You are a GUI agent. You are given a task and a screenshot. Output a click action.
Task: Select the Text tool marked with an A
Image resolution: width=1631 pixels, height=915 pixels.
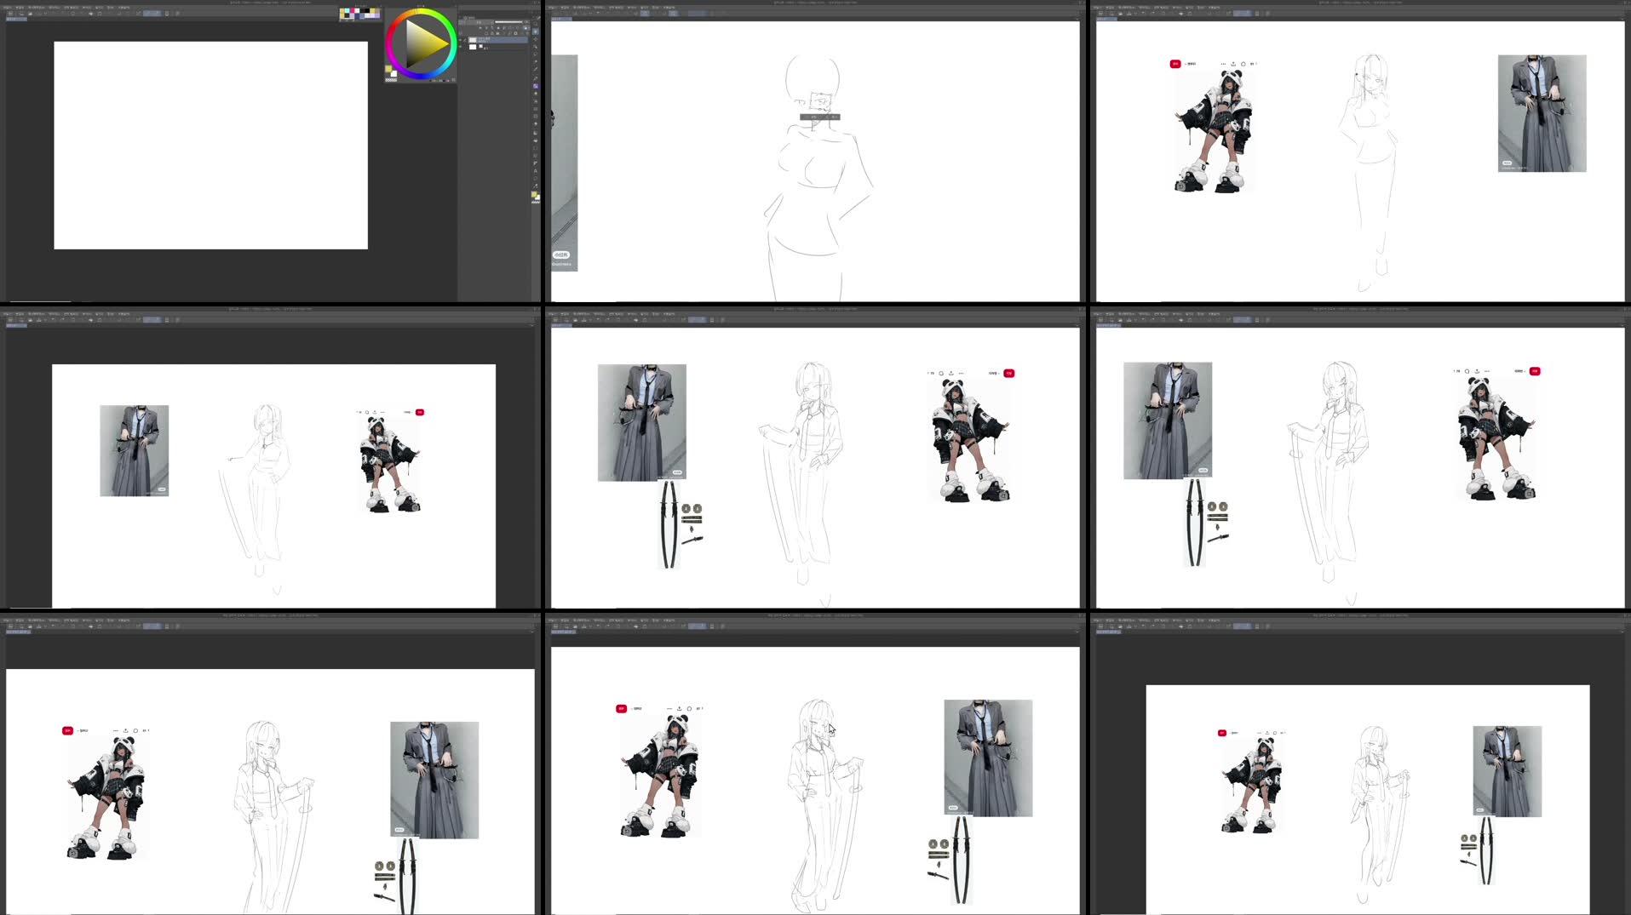pyautogui.click(x=535, y=170)
